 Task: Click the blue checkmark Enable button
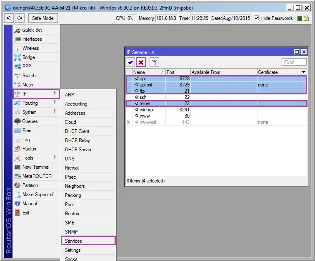[x=130, y=62]
